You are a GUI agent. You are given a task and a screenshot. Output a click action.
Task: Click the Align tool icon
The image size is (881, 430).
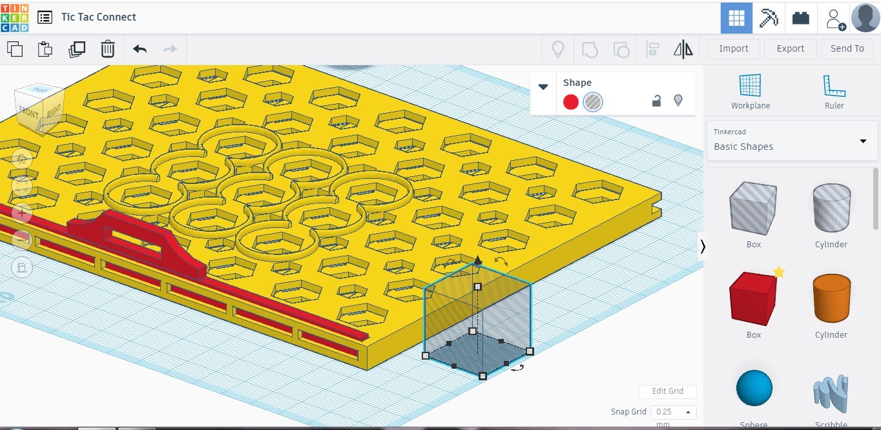(x=652, y=49)
